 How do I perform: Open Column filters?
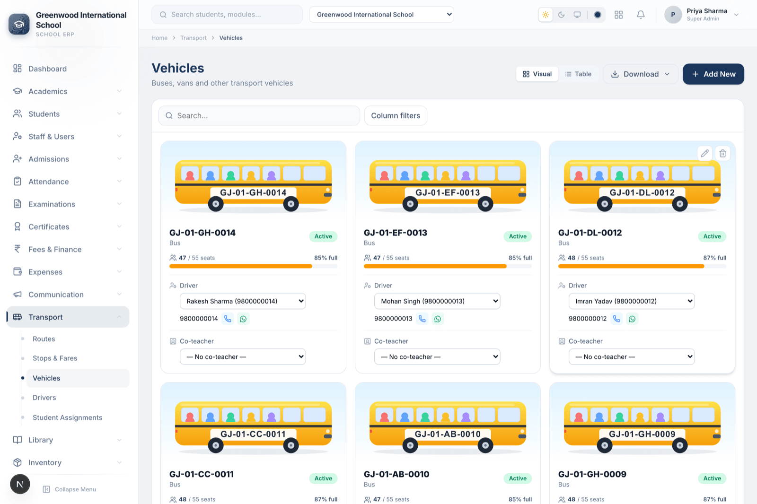396,115
